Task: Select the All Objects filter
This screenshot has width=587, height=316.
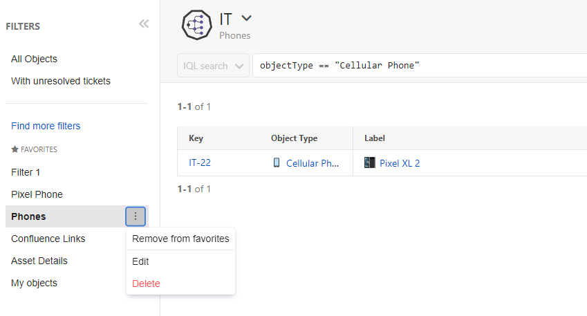Action: point(34,59)
